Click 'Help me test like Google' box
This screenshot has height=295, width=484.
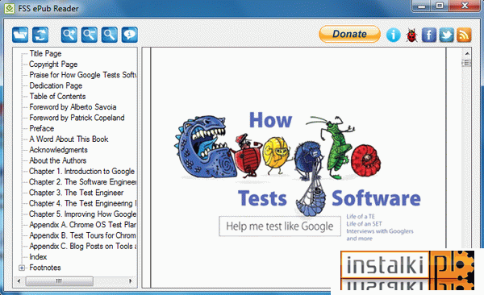coord(280,226)
